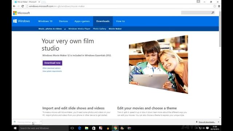Open Music, photos & videos submenu
233x131 pixels.
click(x=50, y=29)
